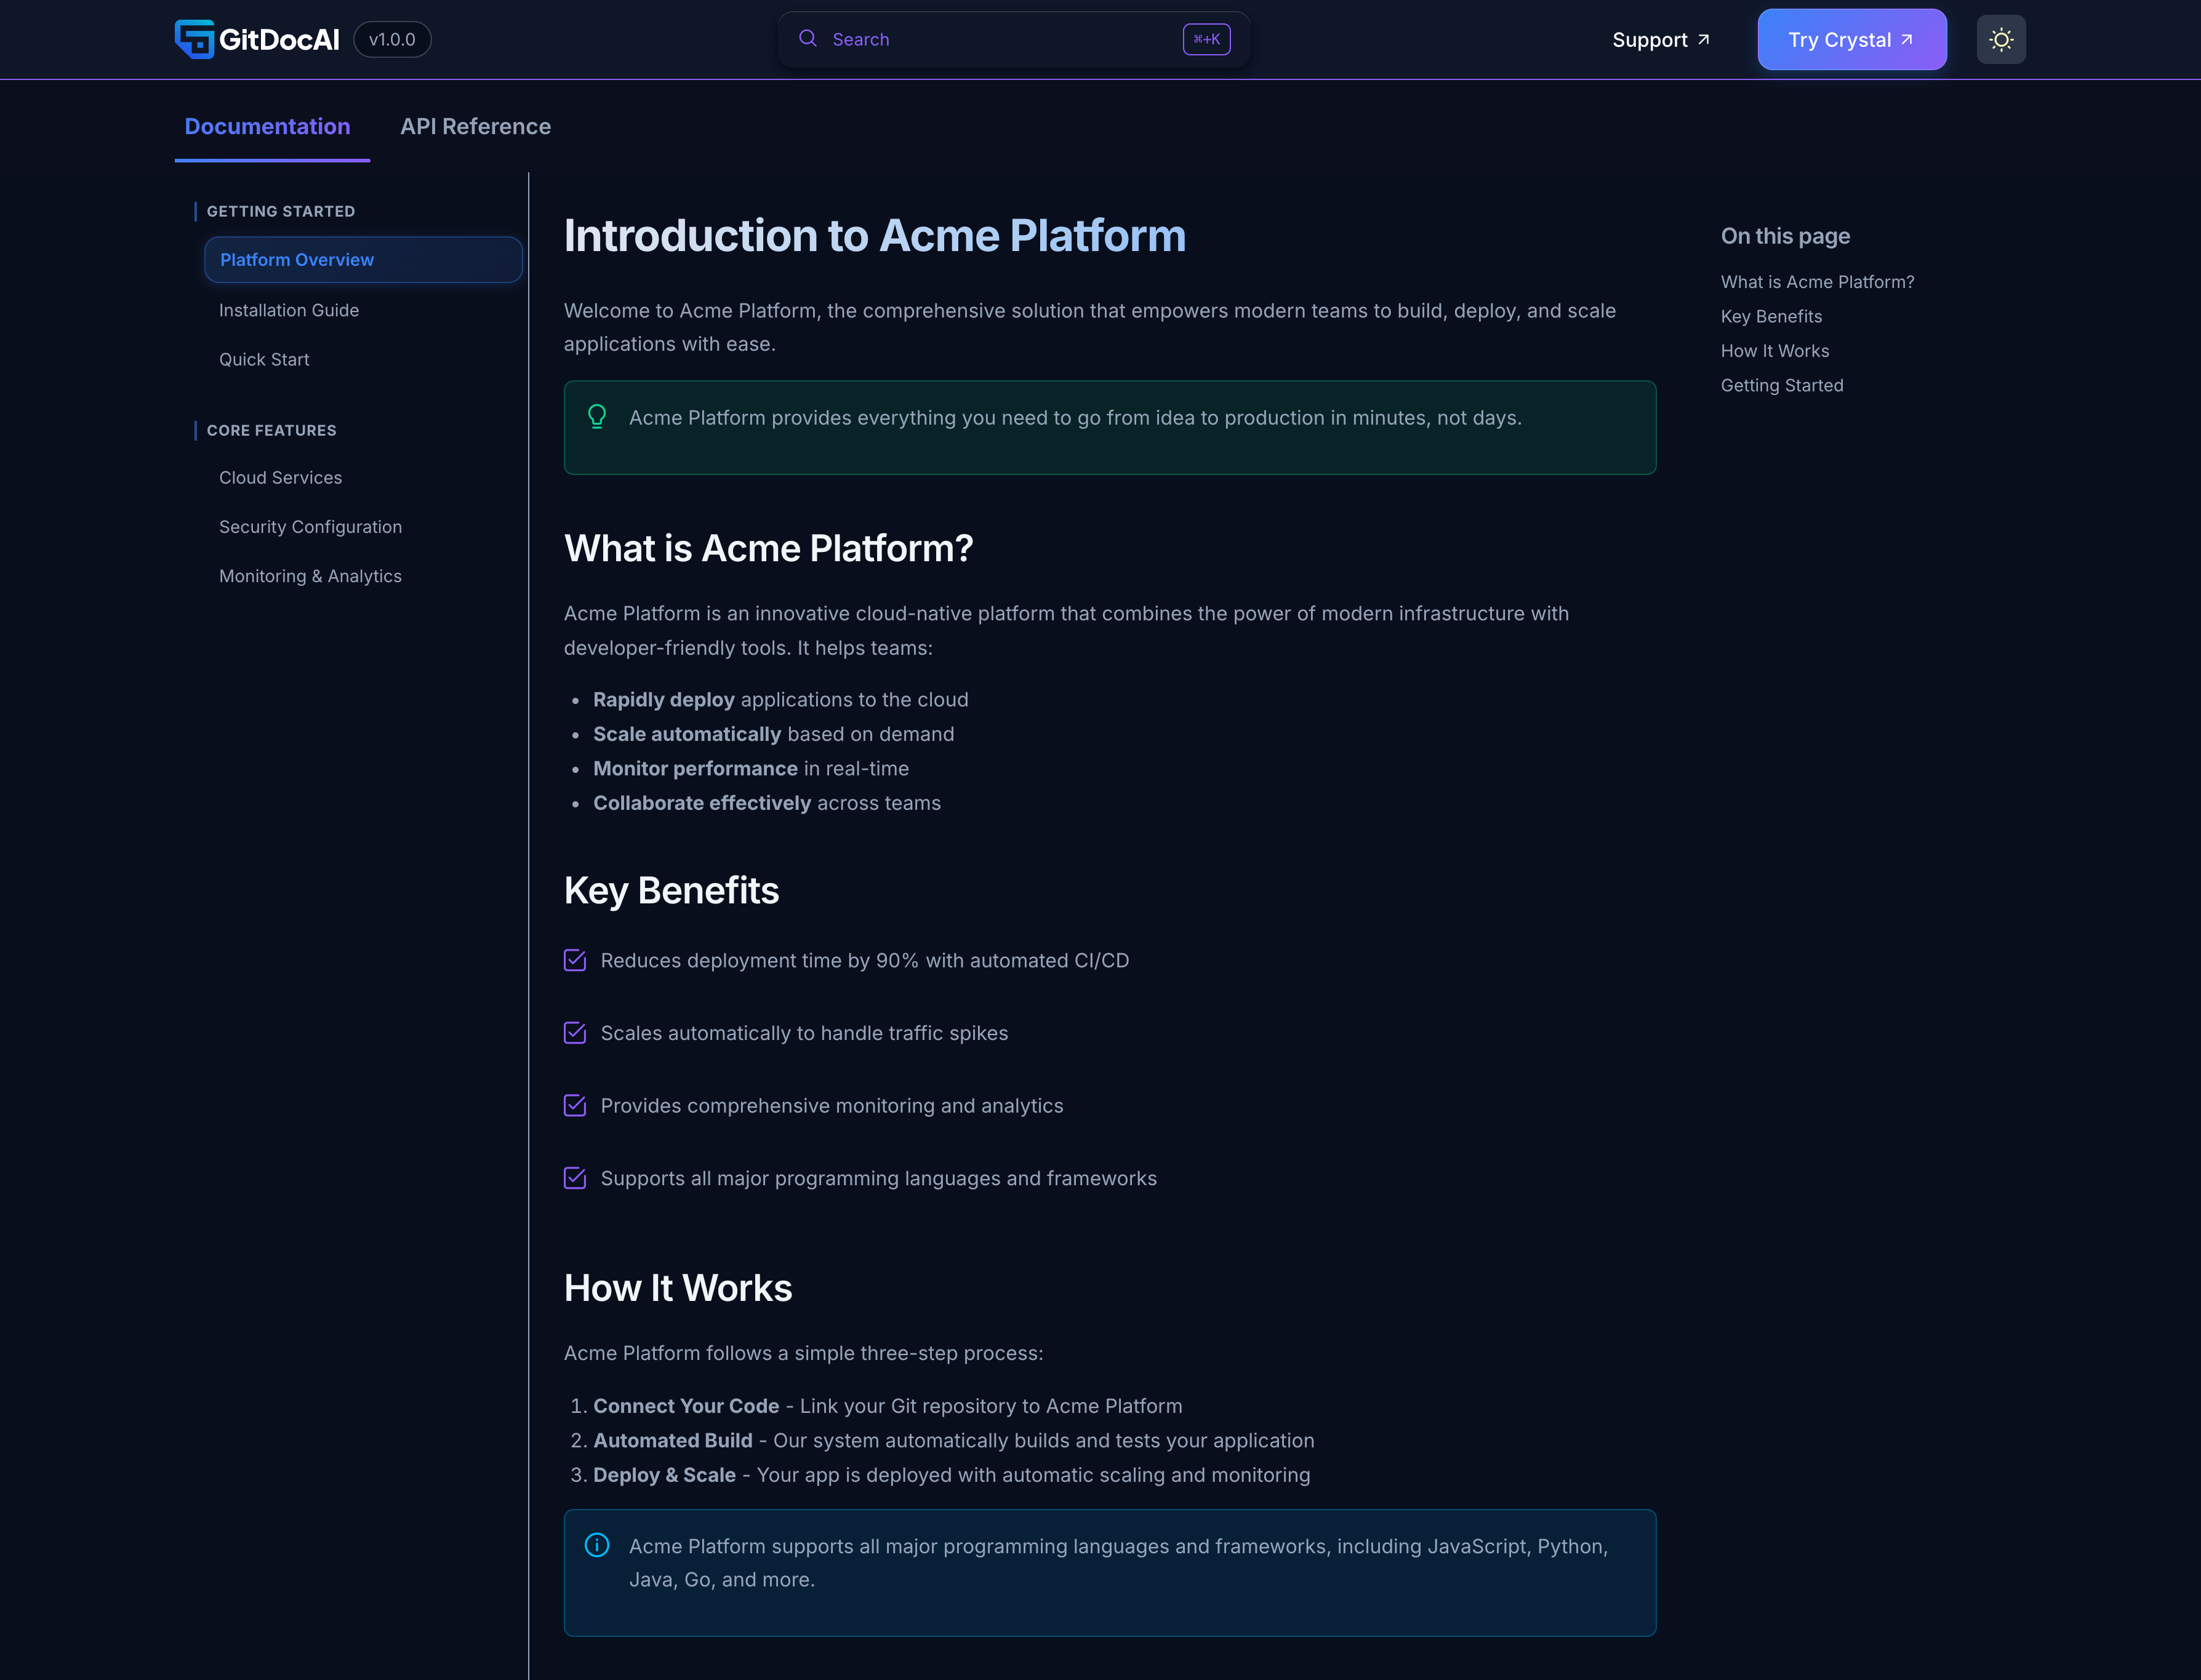Image resolution: width=2201 pixels, height=1680 pixels.
Task: Click the info circle callout icon
Action: [x=597, y=1545]
